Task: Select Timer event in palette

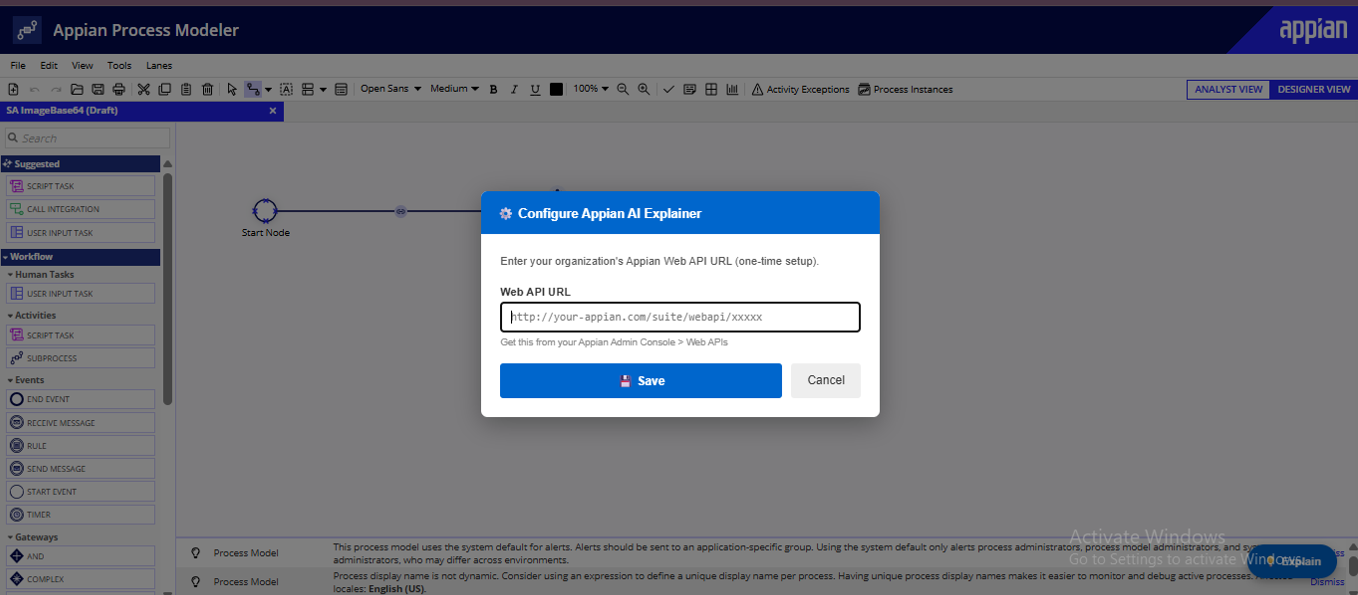Action: 81,514
